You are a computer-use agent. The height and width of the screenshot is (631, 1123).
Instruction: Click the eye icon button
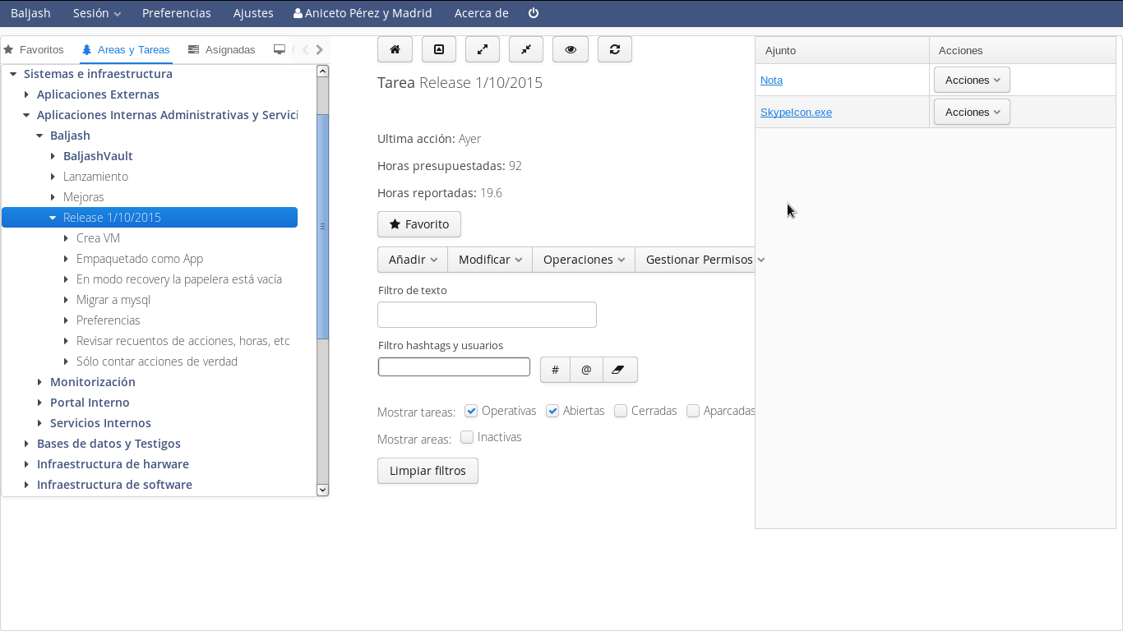(571, 49)
